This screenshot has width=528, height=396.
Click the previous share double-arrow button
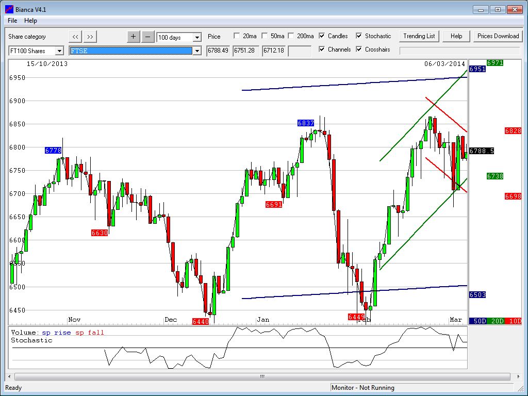click(x=75, y=37)
